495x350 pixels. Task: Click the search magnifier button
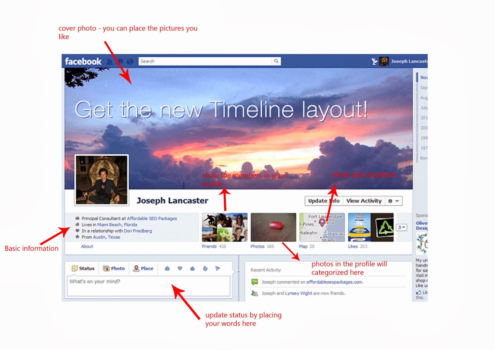[276, 61]
